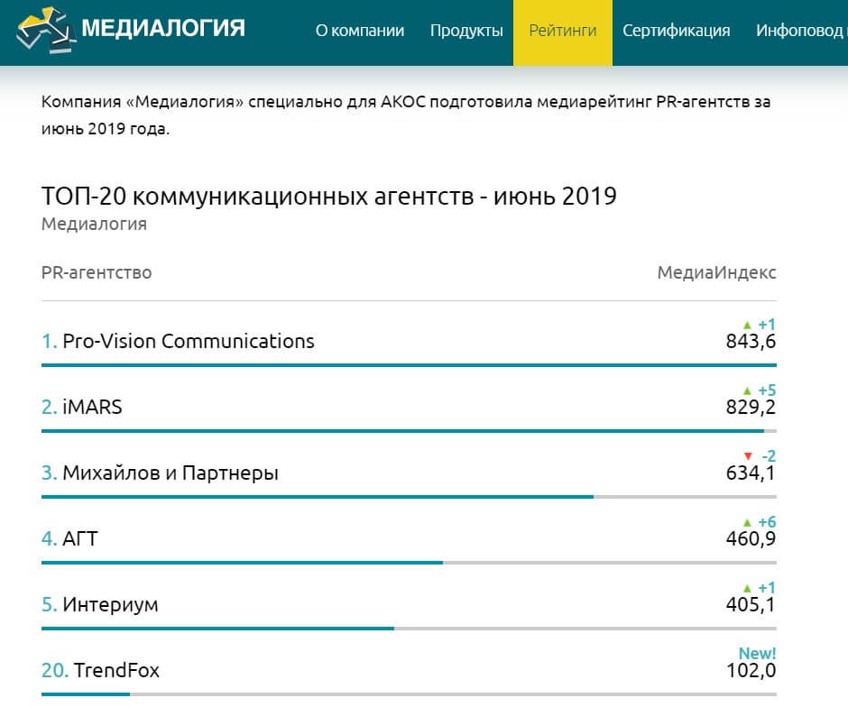The height and width of the screenshot is (707, 848).
Task: Click the 829,2 index value
Action: pyautogui.click(x=751, y=407)
